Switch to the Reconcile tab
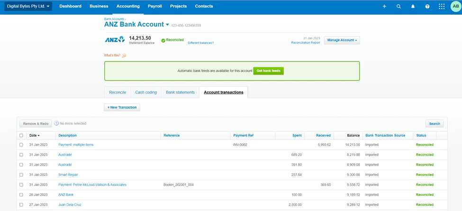The image size is (462, 211). (118, 92)
